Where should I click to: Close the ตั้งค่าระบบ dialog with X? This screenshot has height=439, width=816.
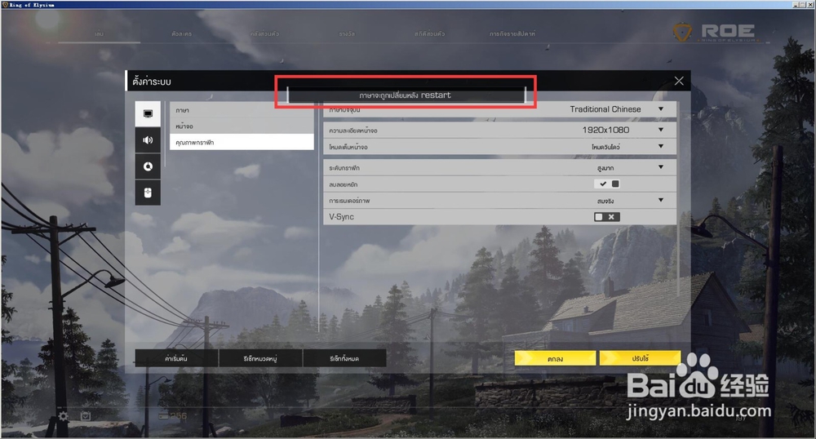[679, 81]
